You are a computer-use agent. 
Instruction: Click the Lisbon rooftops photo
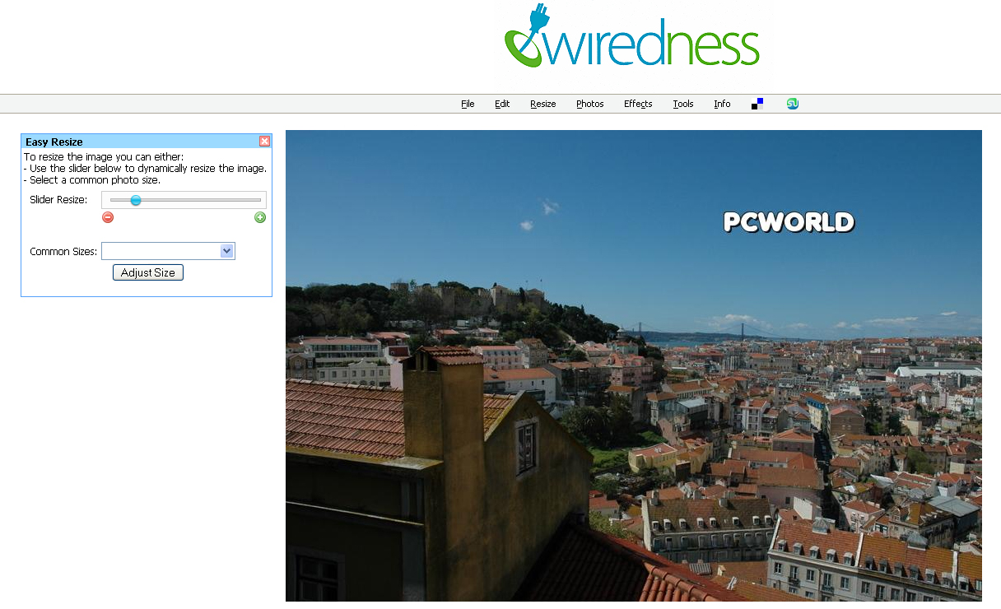pos(634,365)
